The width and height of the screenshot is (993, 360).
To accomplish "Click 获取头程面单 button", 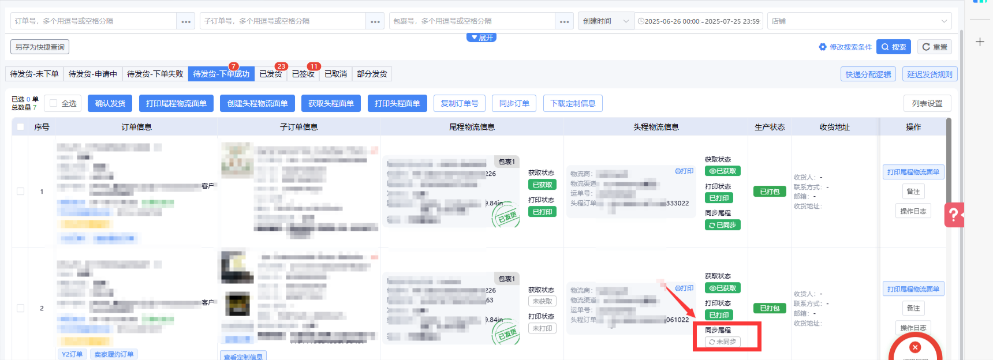I will coord(331,103).
